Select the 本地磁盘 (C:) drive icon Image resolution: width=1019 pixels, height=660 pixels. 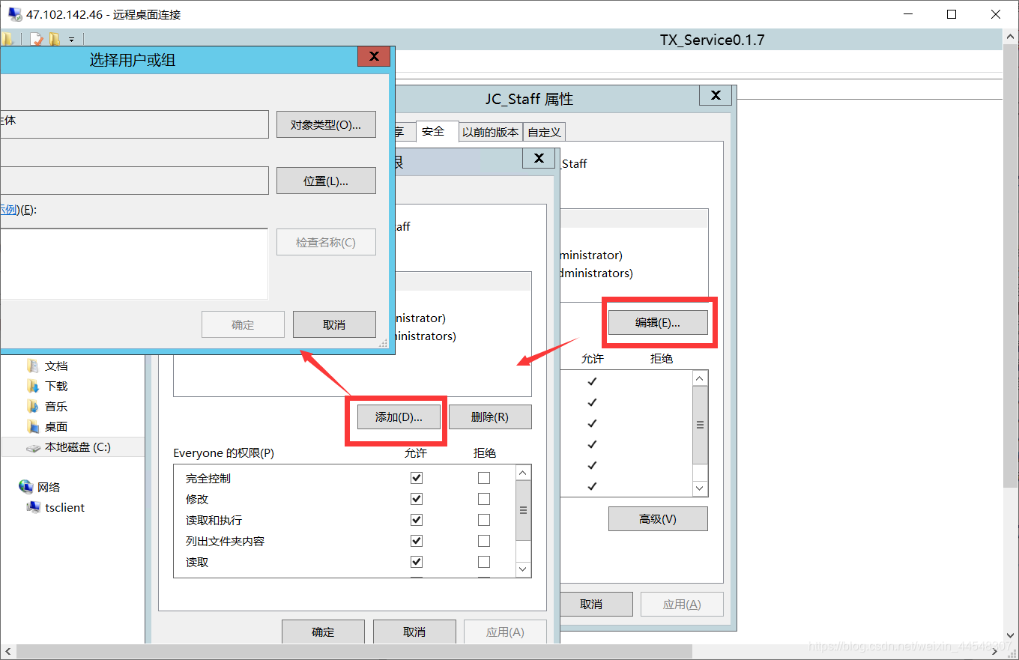(34, 447)
